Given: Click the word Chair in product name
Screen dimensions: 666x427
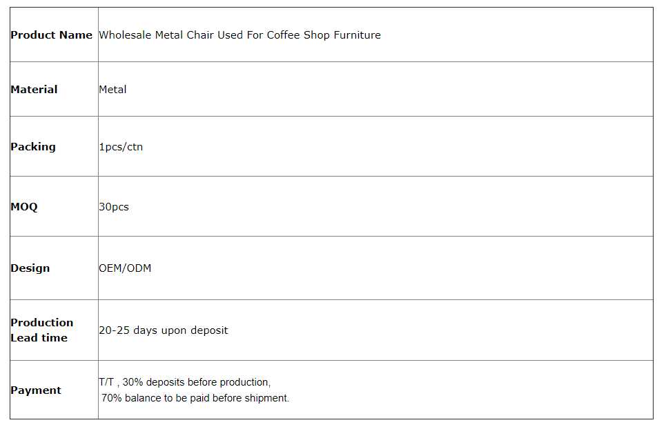Looking at the screenshot, I should 200,35.
